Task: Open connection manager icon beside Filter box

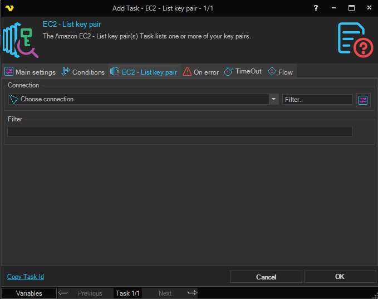Action: coord(363,100)
